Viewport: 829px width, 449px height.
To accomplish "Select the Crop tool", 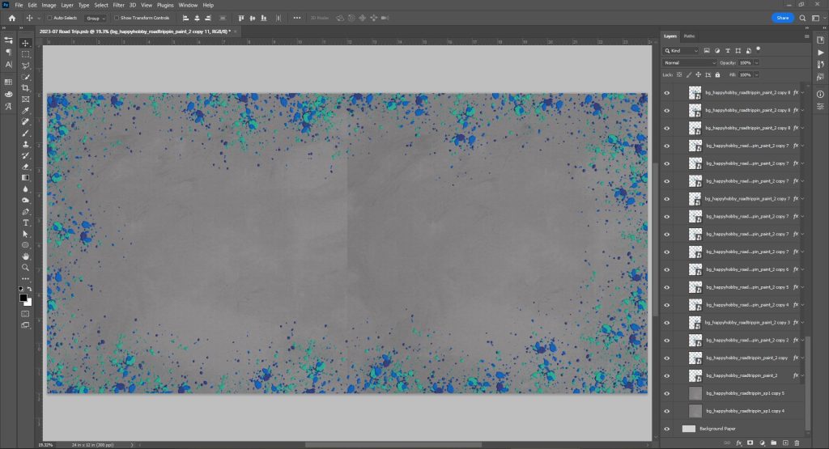I will pyautogui.click(x=26, y=87).
